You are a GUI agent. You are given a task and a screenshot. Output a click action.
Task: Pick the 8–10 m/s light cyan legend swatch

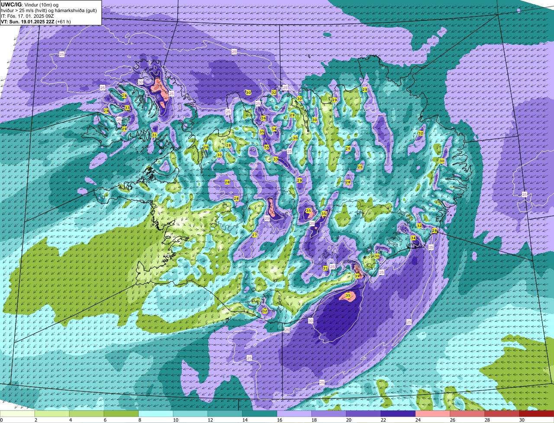coord(156,414)
